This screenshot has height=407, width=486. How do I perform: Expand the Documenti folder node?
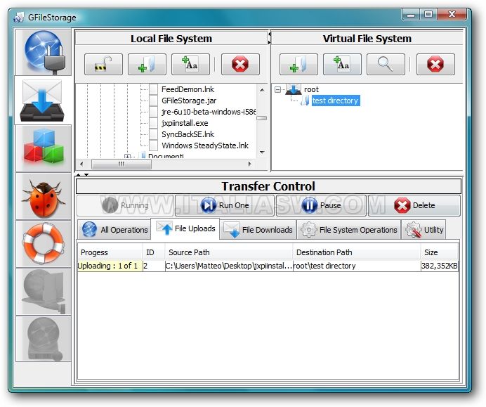(x=127, y=156)
